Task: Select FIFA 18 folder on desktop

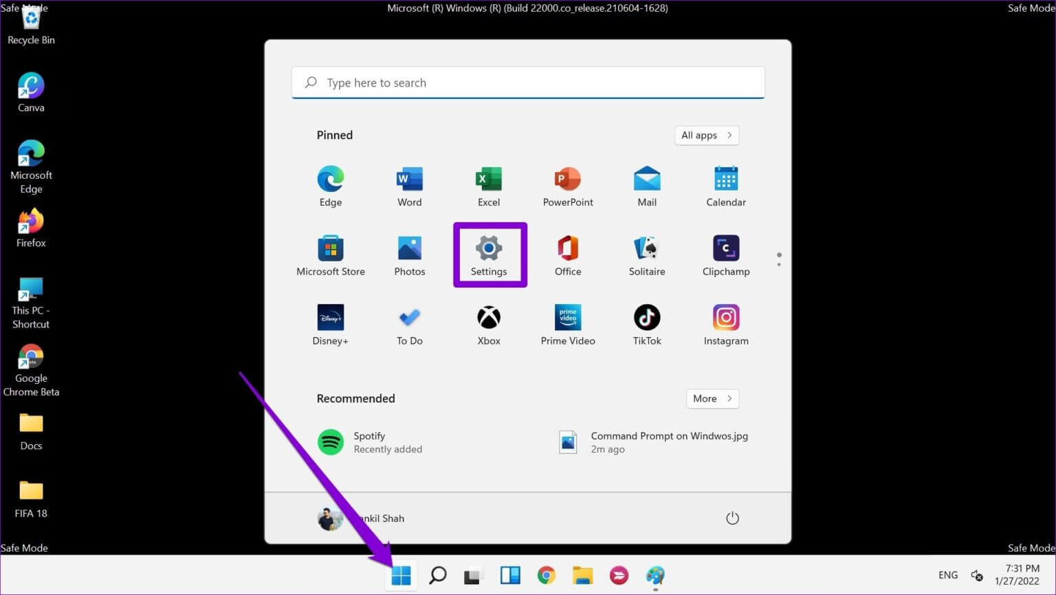Action: [31, 499]
